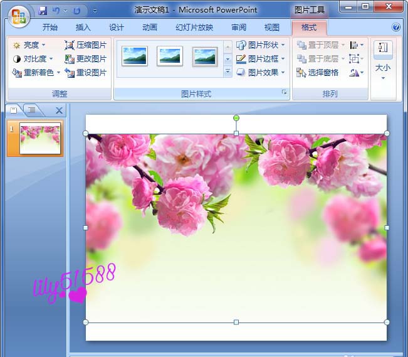Apply the third picture style thumbnail
This screenshot has height=357, width=408.
[205, 56]
